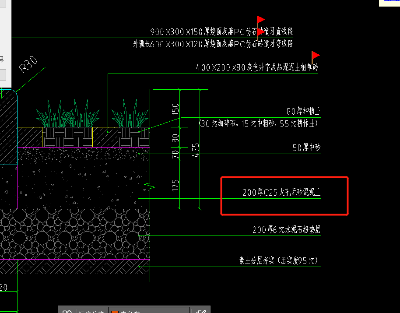Select the 400X200X80 灰色井字成品混凝土植草砖 text
The width and height of the screenshot is (400, 313).
point(257,67)
